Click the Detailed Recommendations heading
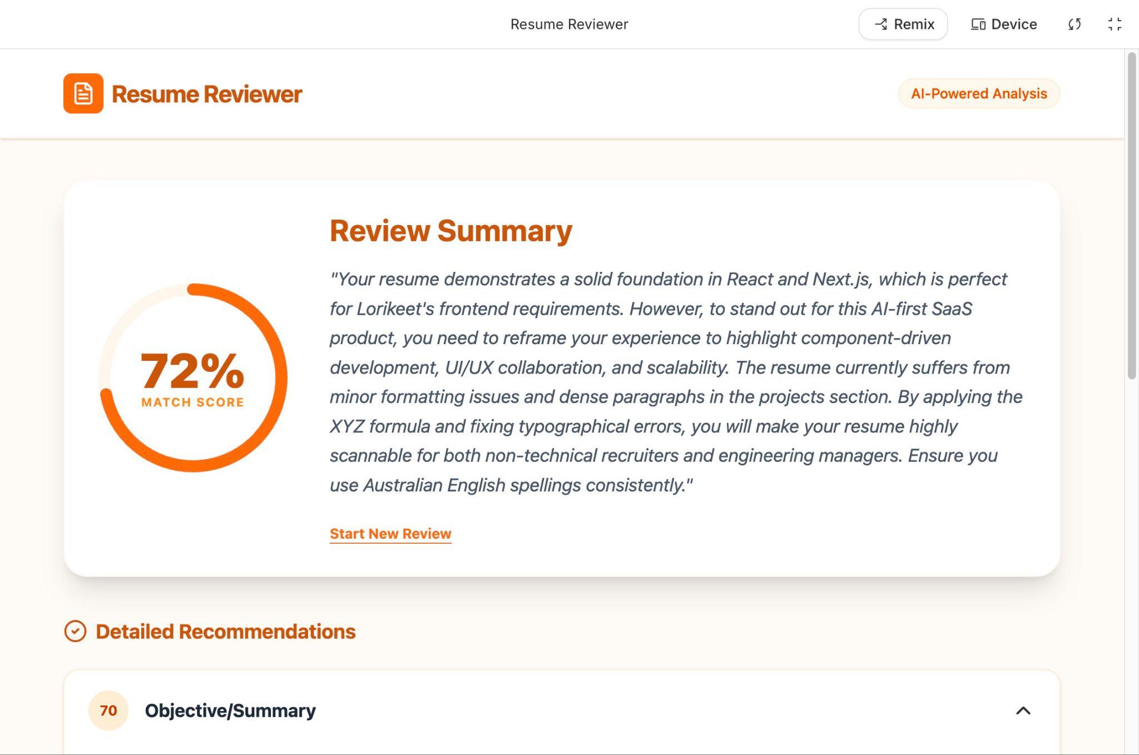Viewport: 1139px width, 755px height. pos(225,632)
